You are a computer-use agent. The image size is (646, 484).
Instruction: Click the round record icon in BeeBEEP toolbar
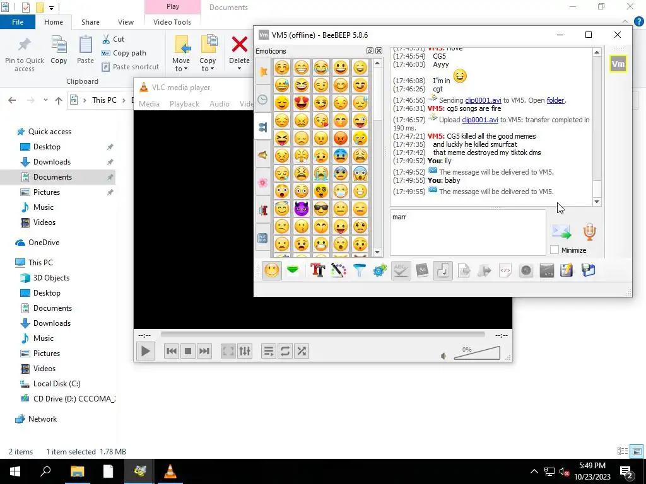pyautogui.click(x=526, y=270)
